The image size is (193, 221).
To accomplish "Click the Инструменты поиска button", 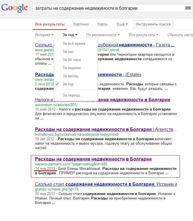I will [153, 24].
